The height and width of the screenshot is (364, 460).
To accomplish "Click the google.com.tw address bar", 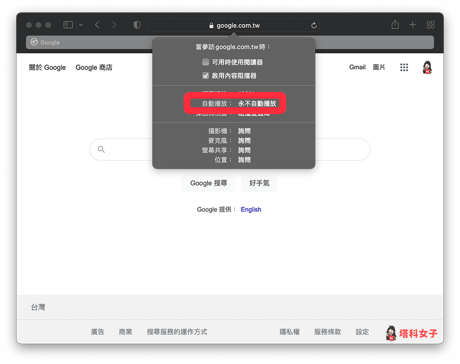I will [x=234, y=25].
